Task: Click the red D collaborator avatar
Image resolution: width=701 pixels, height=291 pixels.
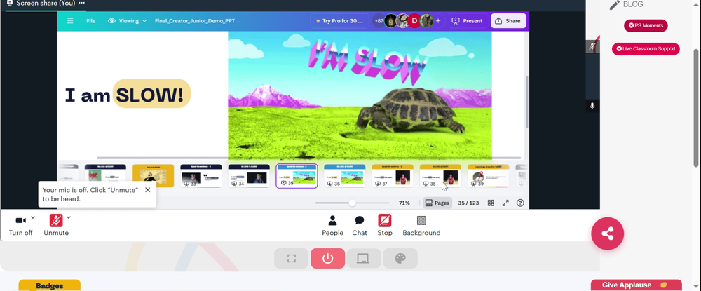Action: 414,20
